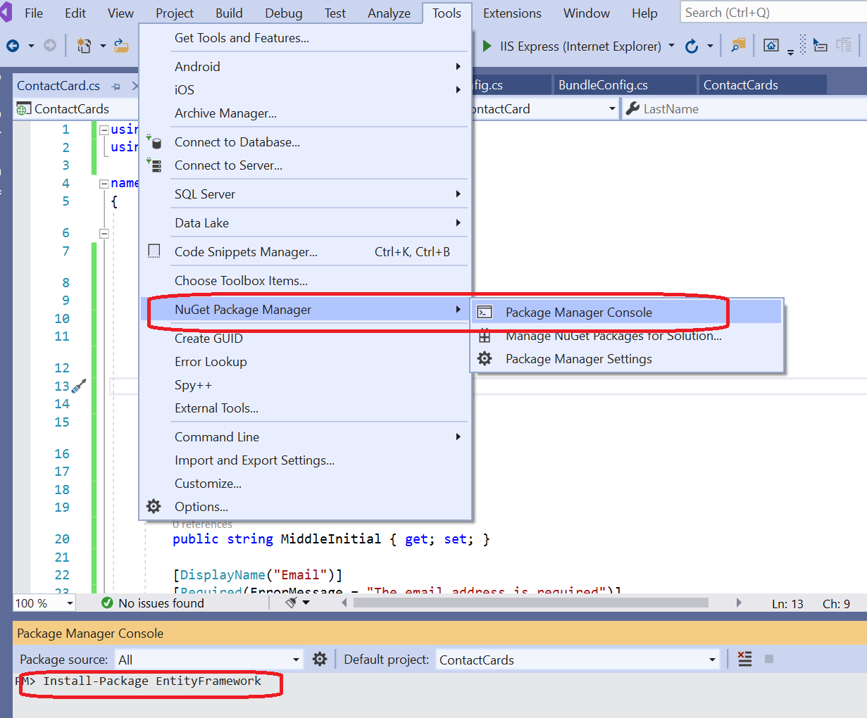The height and width of the screenshot is (718, 867).
Task: Open the Edit menu
Action: [x=75, y=13]
